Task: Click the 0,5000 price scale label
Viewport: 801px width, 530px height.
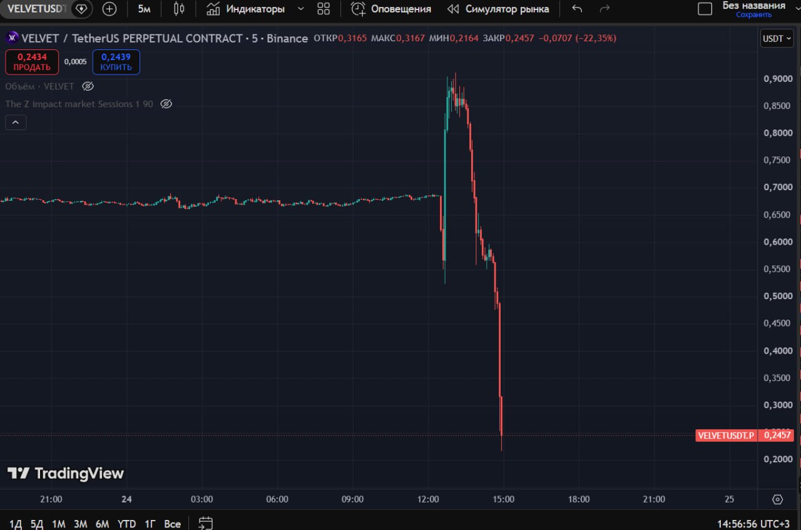Action: pos(777,296)
